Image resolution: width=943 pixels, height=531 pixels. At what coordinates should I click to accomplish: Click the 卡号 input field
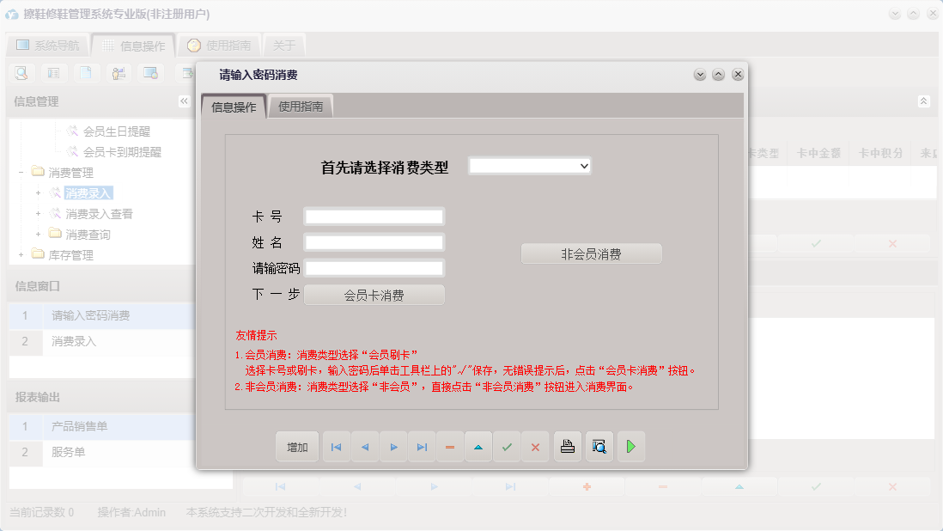(374, 216)
